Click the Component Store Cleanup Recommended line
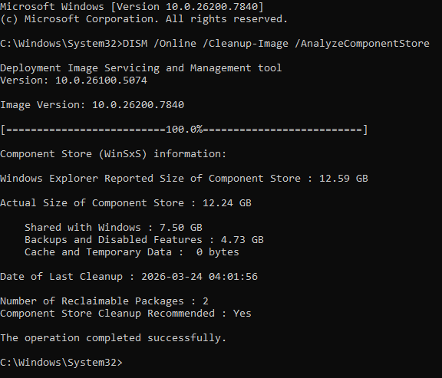This screenshot has width=442, height=378. pos(126,314)
